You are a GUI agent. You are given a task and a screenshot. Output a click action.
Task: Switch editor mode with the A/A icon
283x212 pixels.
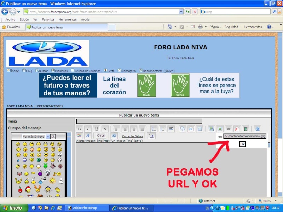click(151, 136)
